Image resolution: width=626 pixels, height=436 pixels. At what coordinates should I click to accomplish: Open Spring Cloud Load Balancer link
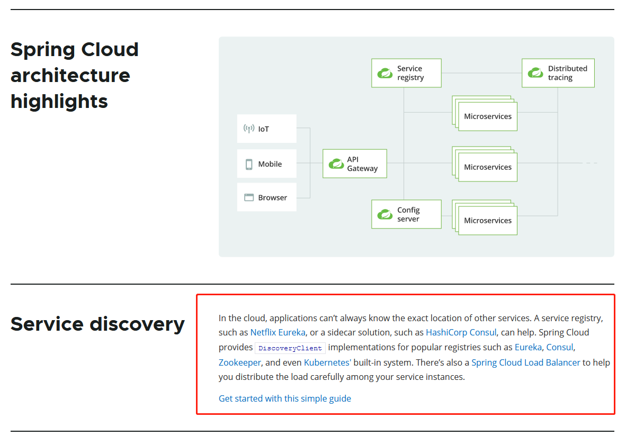[x=525, y=362]
